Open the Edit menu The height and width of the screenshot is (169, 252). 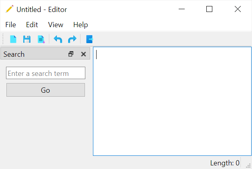(32, 25)
